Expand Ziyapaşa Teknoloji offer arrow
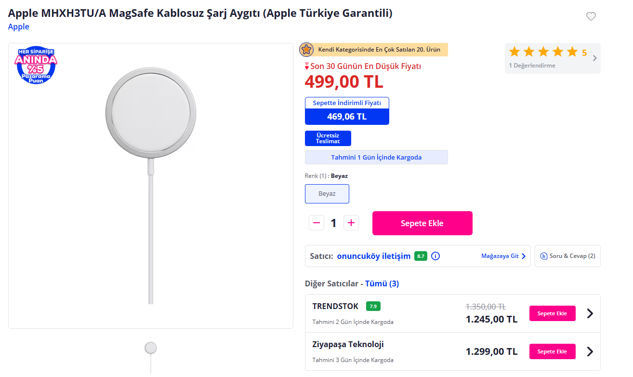This screenshot has height=377, width=633. [x=590, y=351]
